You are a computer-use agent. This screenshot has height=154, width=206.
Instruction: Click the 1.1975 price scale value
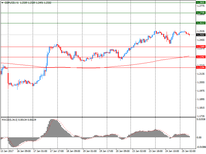point(201,91)
